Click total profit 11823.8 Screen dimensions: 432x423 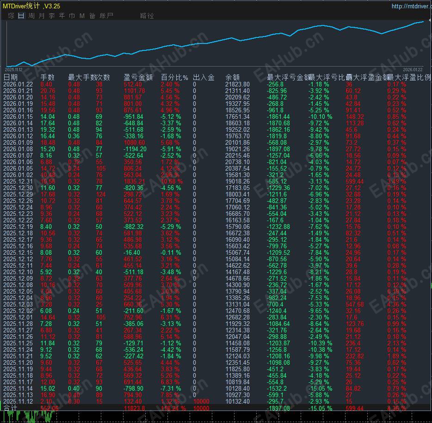pyautogui.click(x=134, y=408)
